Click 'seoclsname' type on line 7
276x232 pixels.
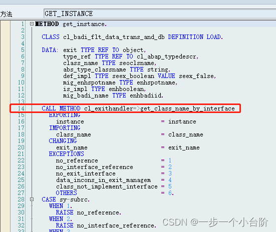(137, 63)
